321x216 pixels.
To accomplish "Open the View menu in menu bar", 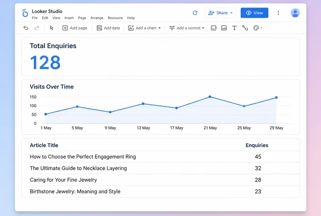I will pos(56,18).
